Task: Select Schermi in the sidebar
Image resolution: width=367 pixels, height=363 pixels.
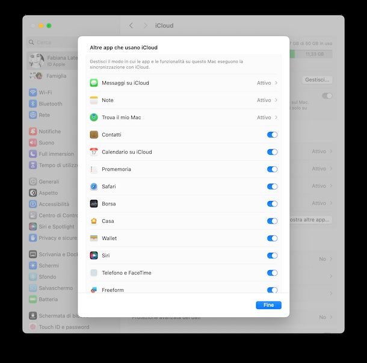Action: tap(44, 265)
